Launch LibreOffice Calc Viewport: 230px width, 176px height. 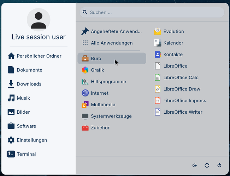(x=176, y=77)
